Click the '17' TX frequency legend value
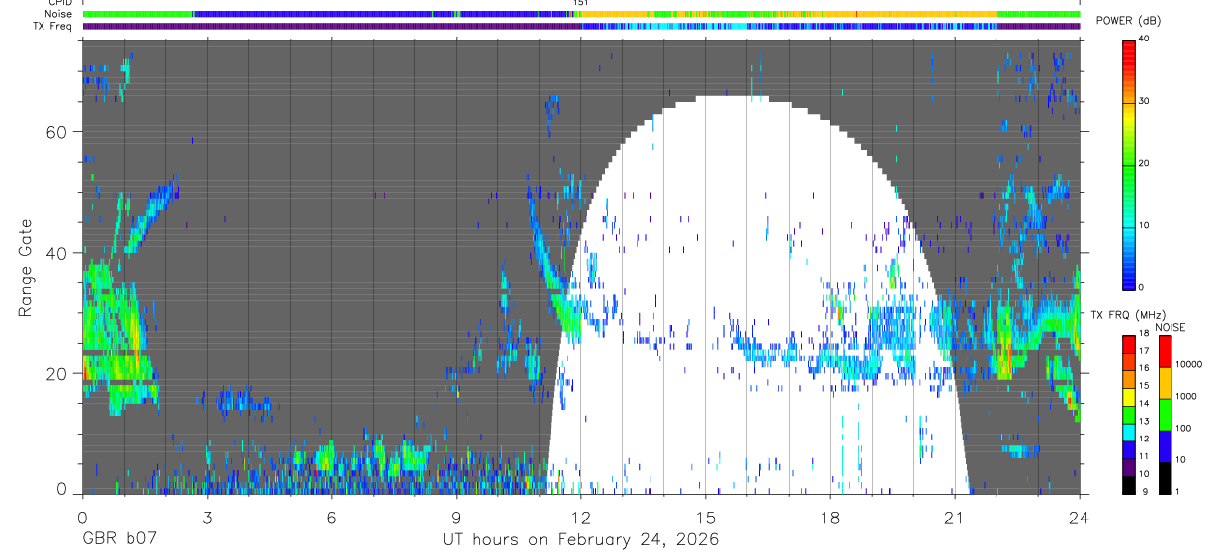The image size is (1214, 560). click(x=1144, y=351)
